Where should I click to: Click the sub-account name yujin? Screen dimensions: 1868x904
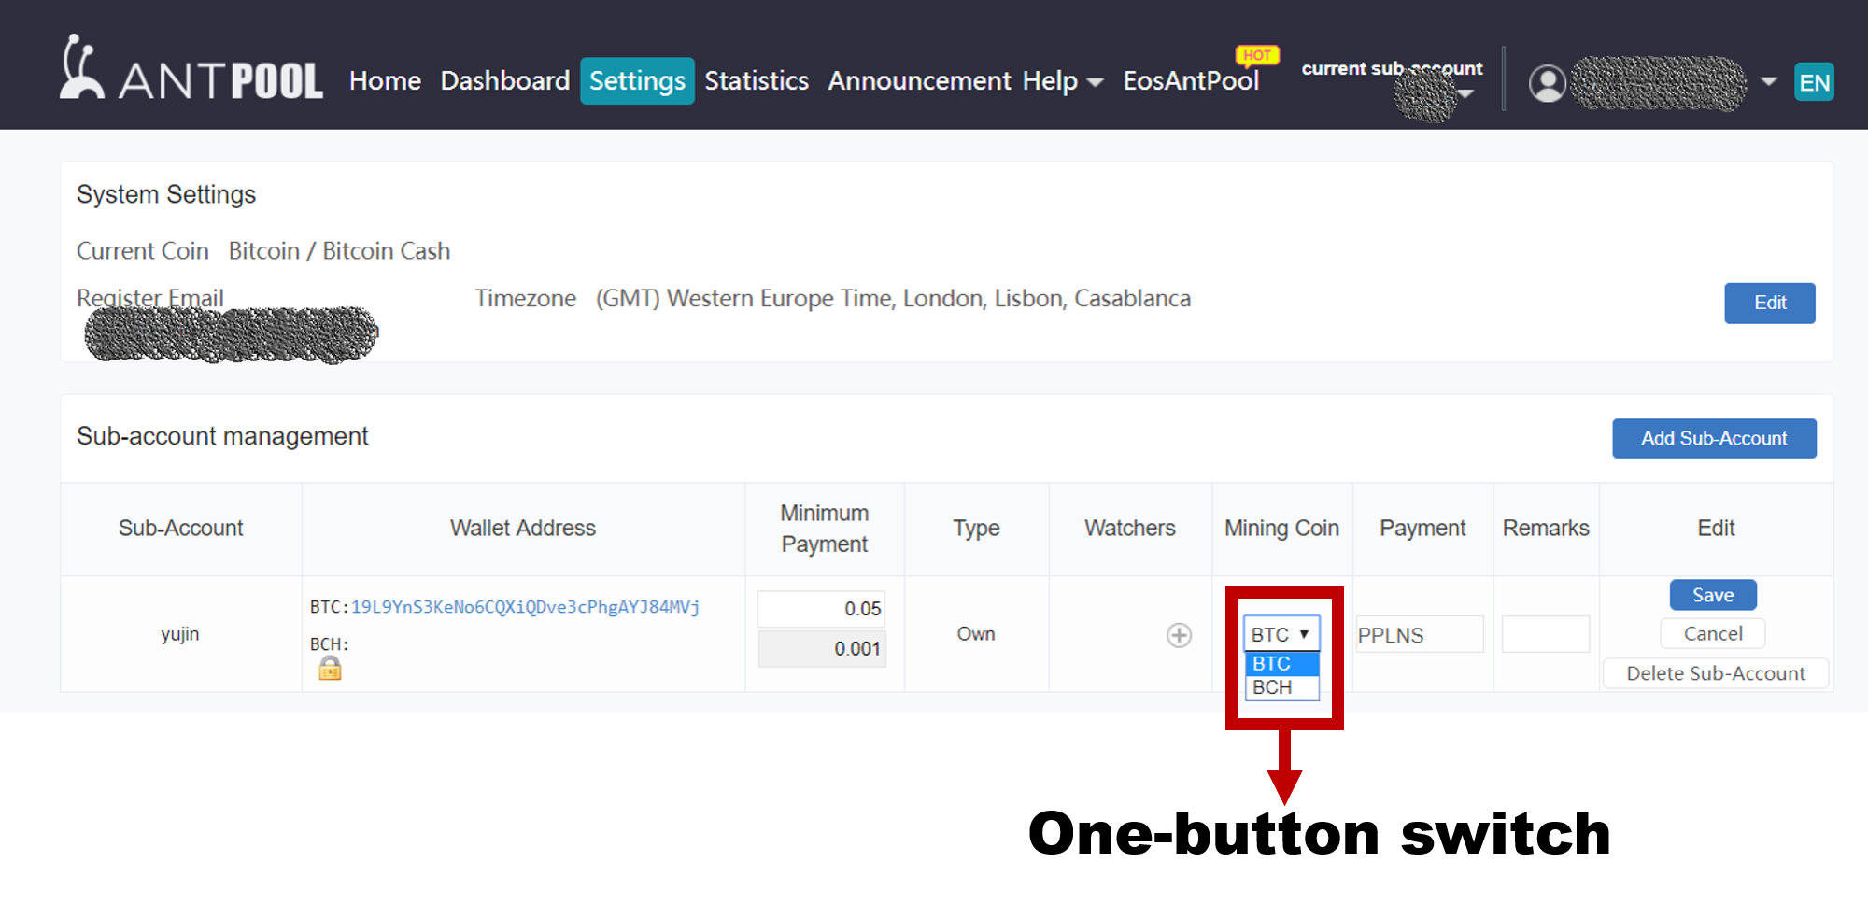(x=180, y=634)
